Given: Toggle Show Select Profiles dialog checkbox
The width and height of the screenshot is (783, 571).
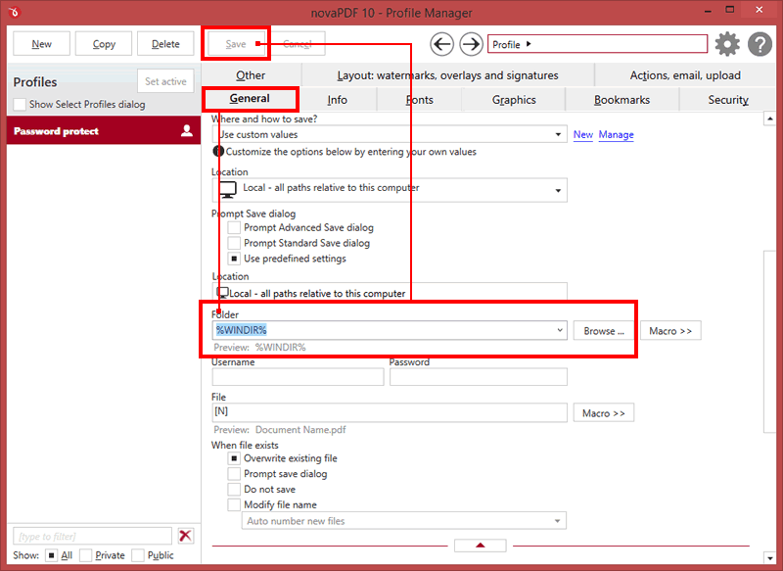Looking at the screenshot, I should point(20,105).
